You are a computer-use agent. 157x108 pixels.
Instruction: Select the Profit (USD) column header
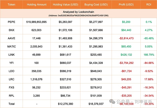[x=126, y=4]
